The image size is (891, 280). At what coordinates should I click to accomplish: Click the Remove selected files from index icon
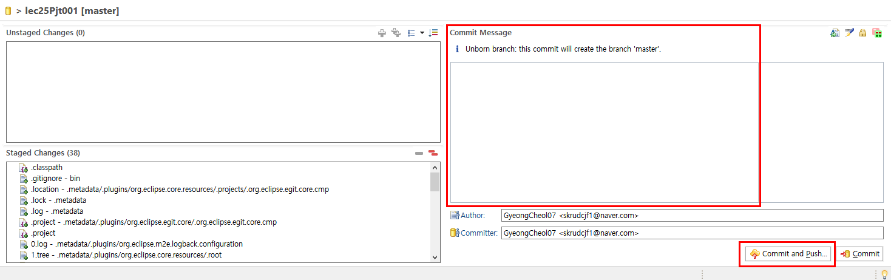point(419,153)
